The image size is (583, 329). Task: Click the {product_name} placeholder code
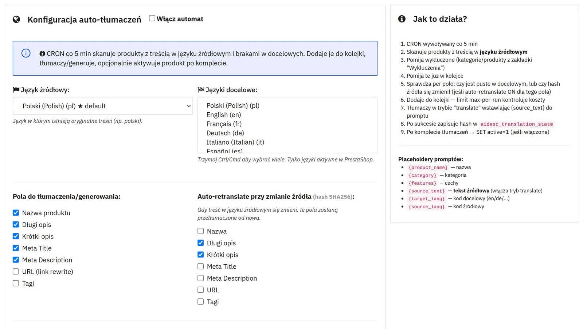428,168
